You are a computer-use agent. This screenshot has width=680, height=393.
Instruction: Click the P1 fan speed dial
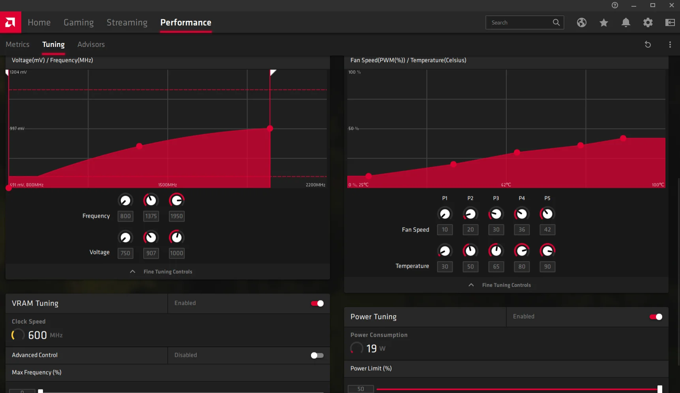tap(445, 214)
